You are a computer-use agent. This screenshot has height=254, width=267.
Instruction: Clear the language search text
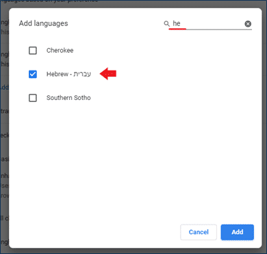pos(248,24)
